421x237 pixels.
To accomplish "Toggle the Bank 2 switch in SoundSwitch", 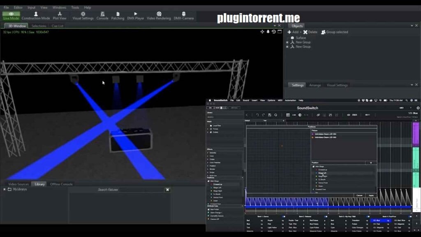I will [326, 216].
